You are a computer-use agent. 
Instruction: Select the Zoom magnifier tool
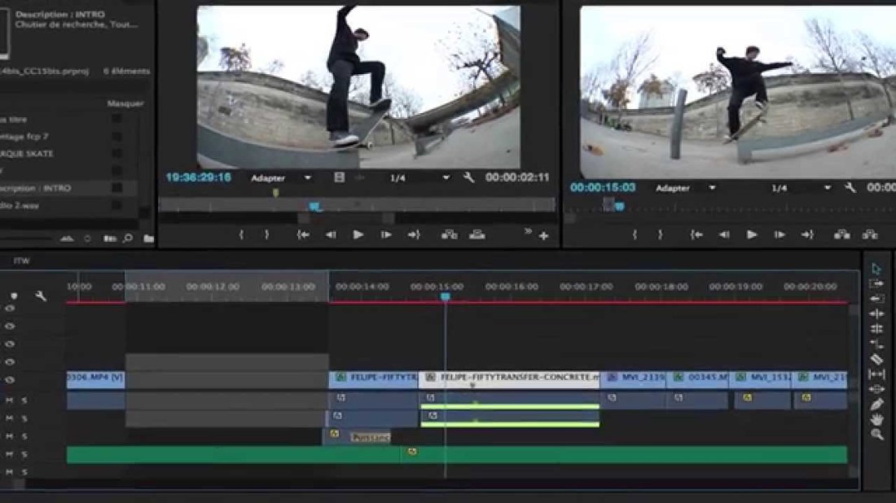876,435
